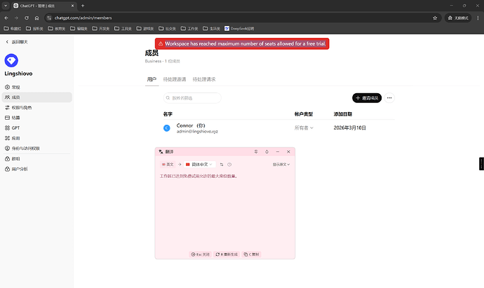Expand the 所有者 role dropdown

point(304,128)
